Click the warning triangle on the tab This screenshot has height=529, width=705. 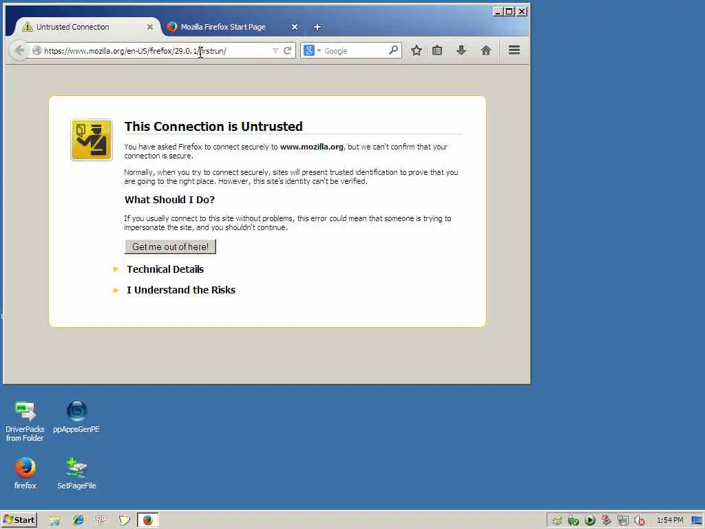(x=28, y=27)
